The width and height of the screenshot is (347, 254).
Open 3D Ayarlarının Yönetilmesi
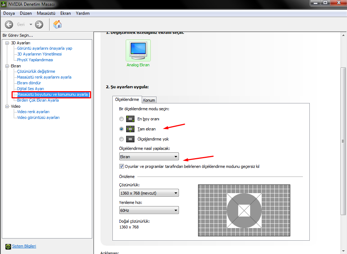click(39, 54)
